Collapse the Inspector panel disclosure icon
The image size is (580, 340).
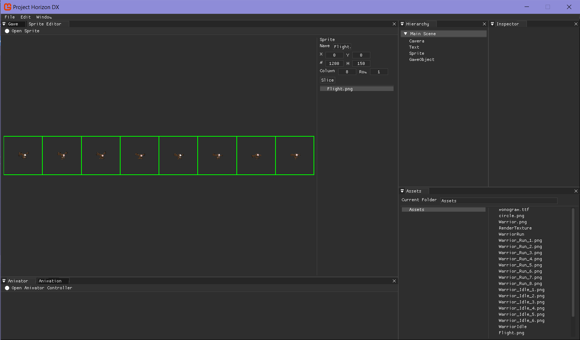(x=492, y=24)
